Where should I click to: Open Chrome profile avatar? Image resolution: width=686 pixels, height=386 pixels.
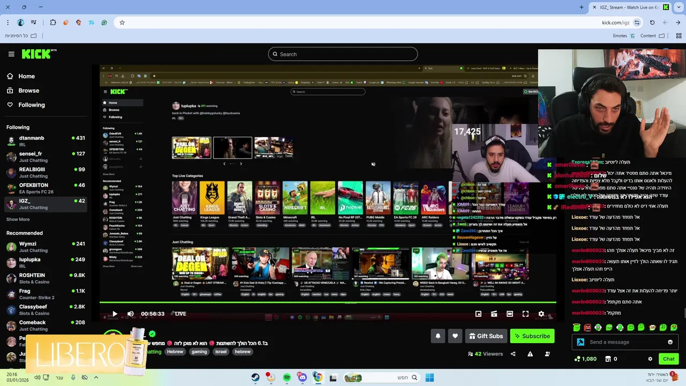click(x=21, y=23)
